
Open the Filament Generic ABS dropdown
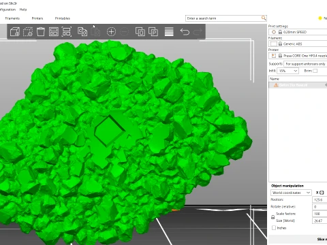(298, 44)
